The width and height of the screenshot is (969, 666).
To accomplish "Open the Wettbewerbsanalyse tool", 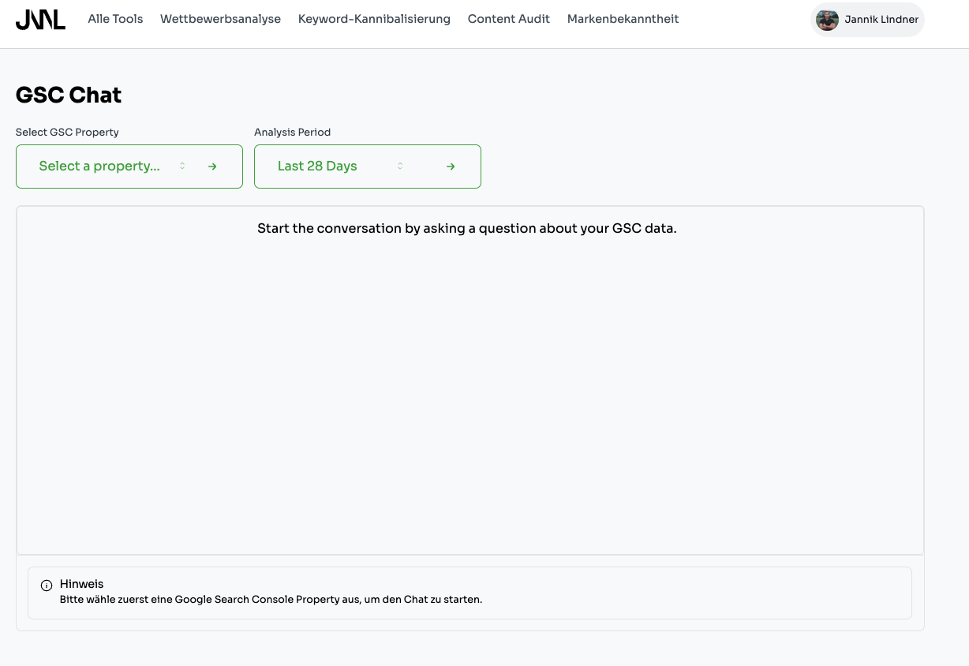I will tap(220, 19).
